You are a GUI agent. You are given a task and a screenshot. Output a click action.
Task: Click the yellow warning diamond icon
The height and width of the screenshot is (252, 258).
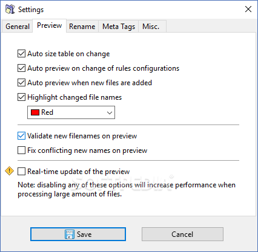(9, 171)
